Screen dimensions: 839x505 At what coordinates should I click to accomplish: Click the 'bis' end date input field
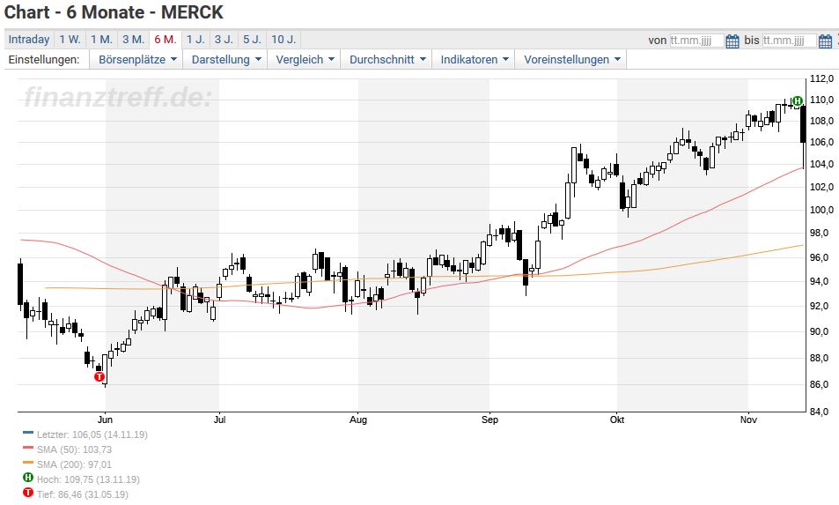pyautogui.click(x=789, y=41)
